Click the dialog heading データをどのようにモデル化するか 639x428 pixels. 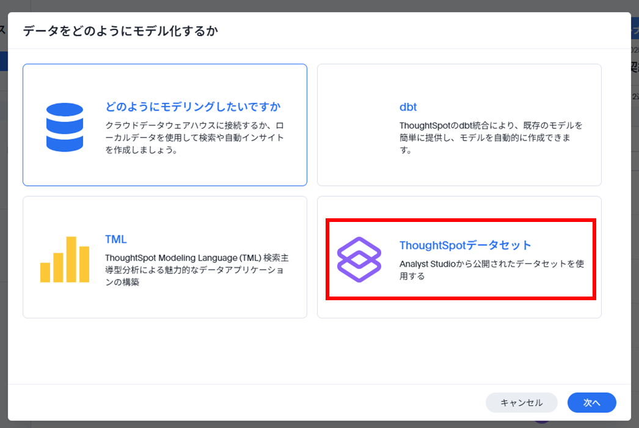[x=120, y=31]
